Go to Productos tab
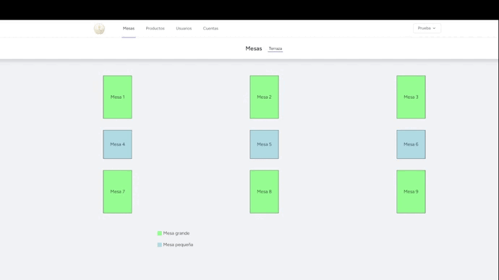The image size is (499, 280). [x=155, y=28]
